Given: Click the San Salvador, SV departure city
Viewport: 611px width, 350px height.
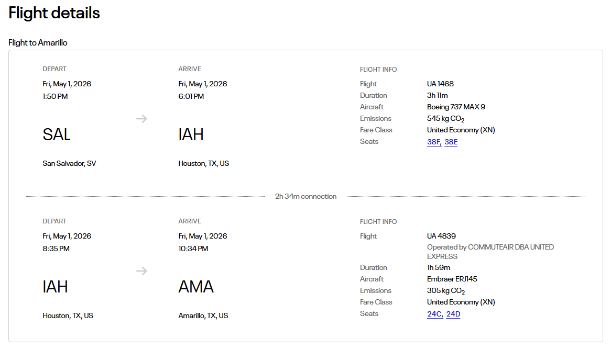Looking at the screenshot, I should (69, 163).
